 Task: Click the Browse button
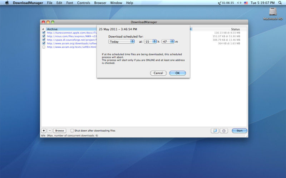[x=60, y=131]
